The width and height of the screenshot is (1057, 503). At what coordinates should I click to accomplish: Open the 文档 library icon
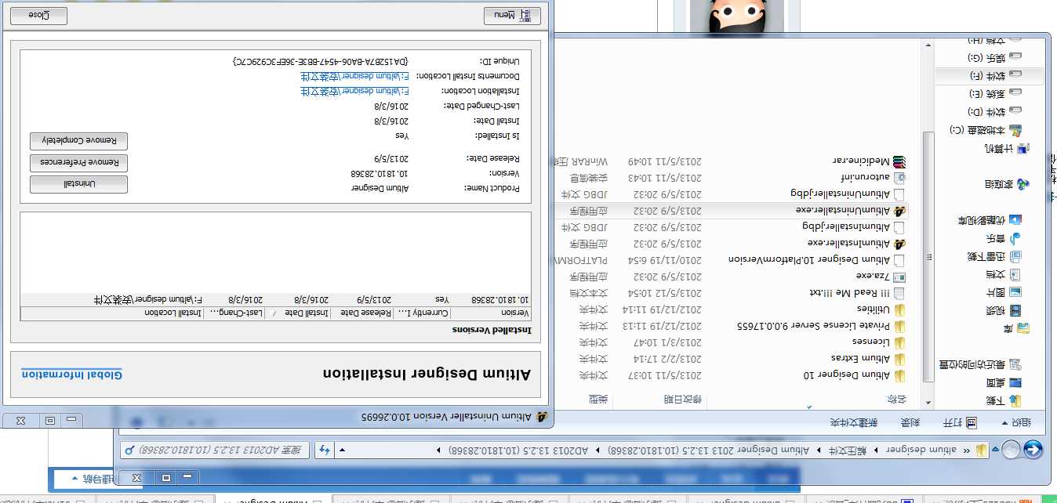point(1015,274)
